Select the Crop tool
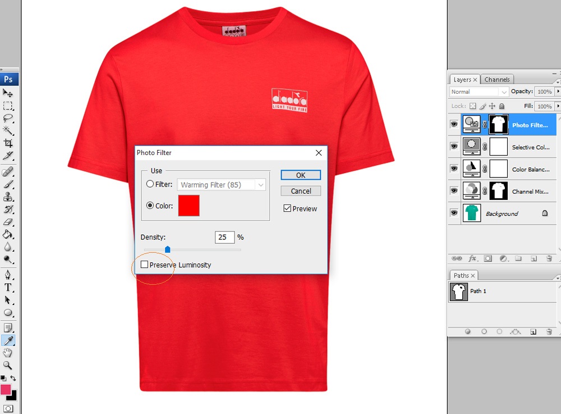Viewport: 561px width, 414px height. pos(7,143)
